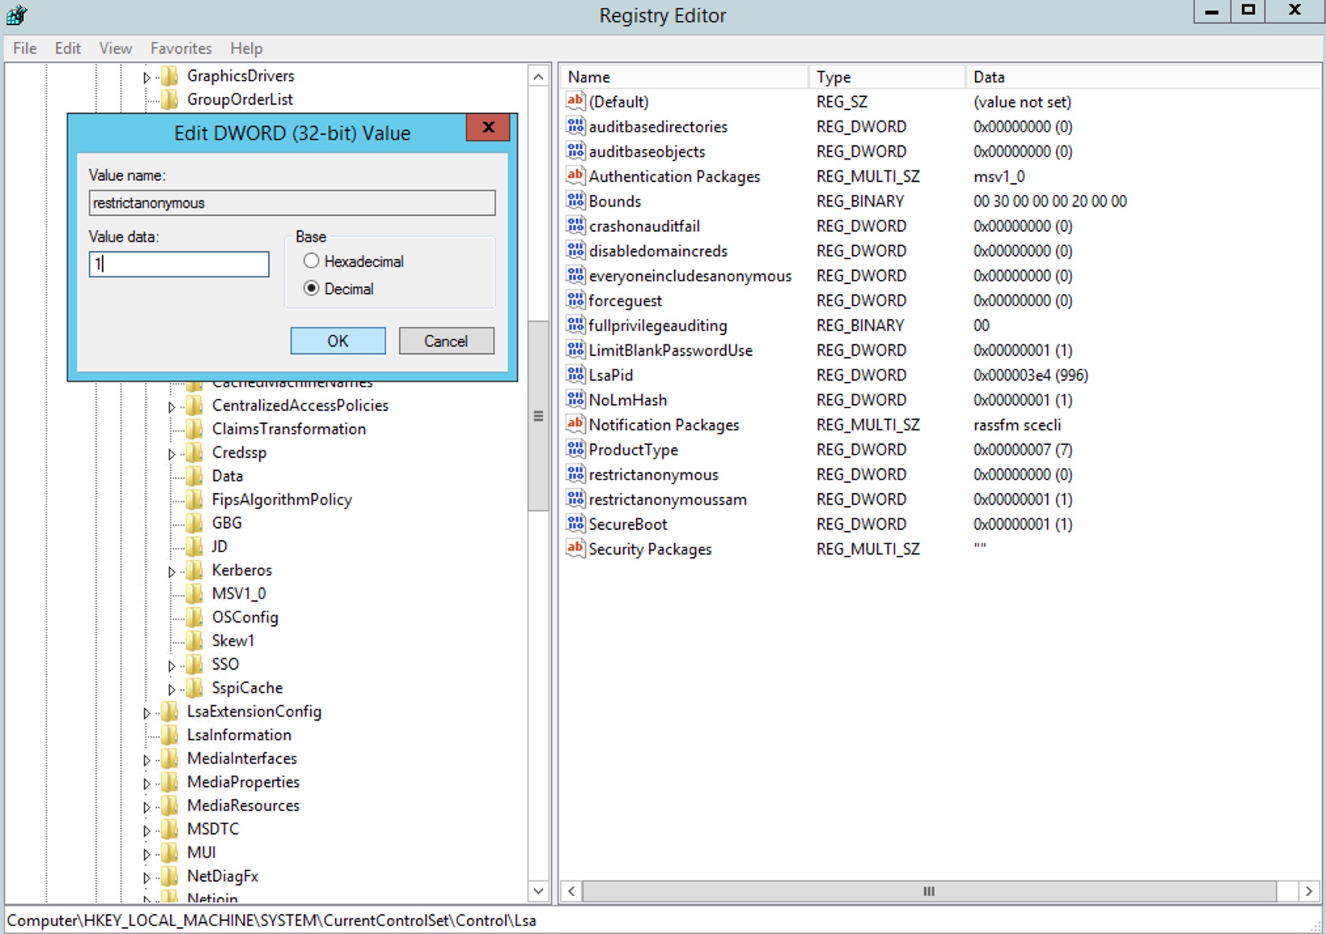Click the Bounds binary value icon
Viewport: 1326px width, 934px height.
(x=575, y=201)
